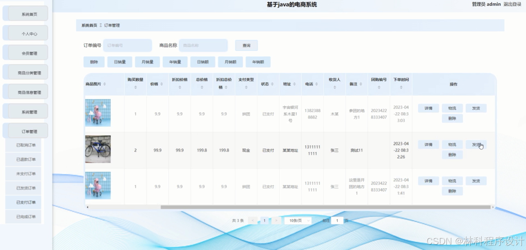Screen dimensions: 526x250
Task: Expand the 系统管理 sidebar menu
Action: [25, 111]
